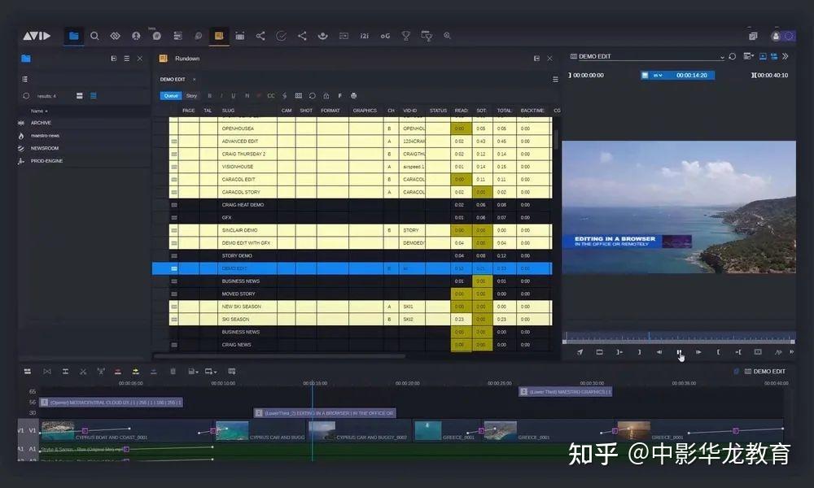The height and width of the screenshot is (488, 814).
Task: Click the lock icon in the rundown formatting bar
Action: 325,95
